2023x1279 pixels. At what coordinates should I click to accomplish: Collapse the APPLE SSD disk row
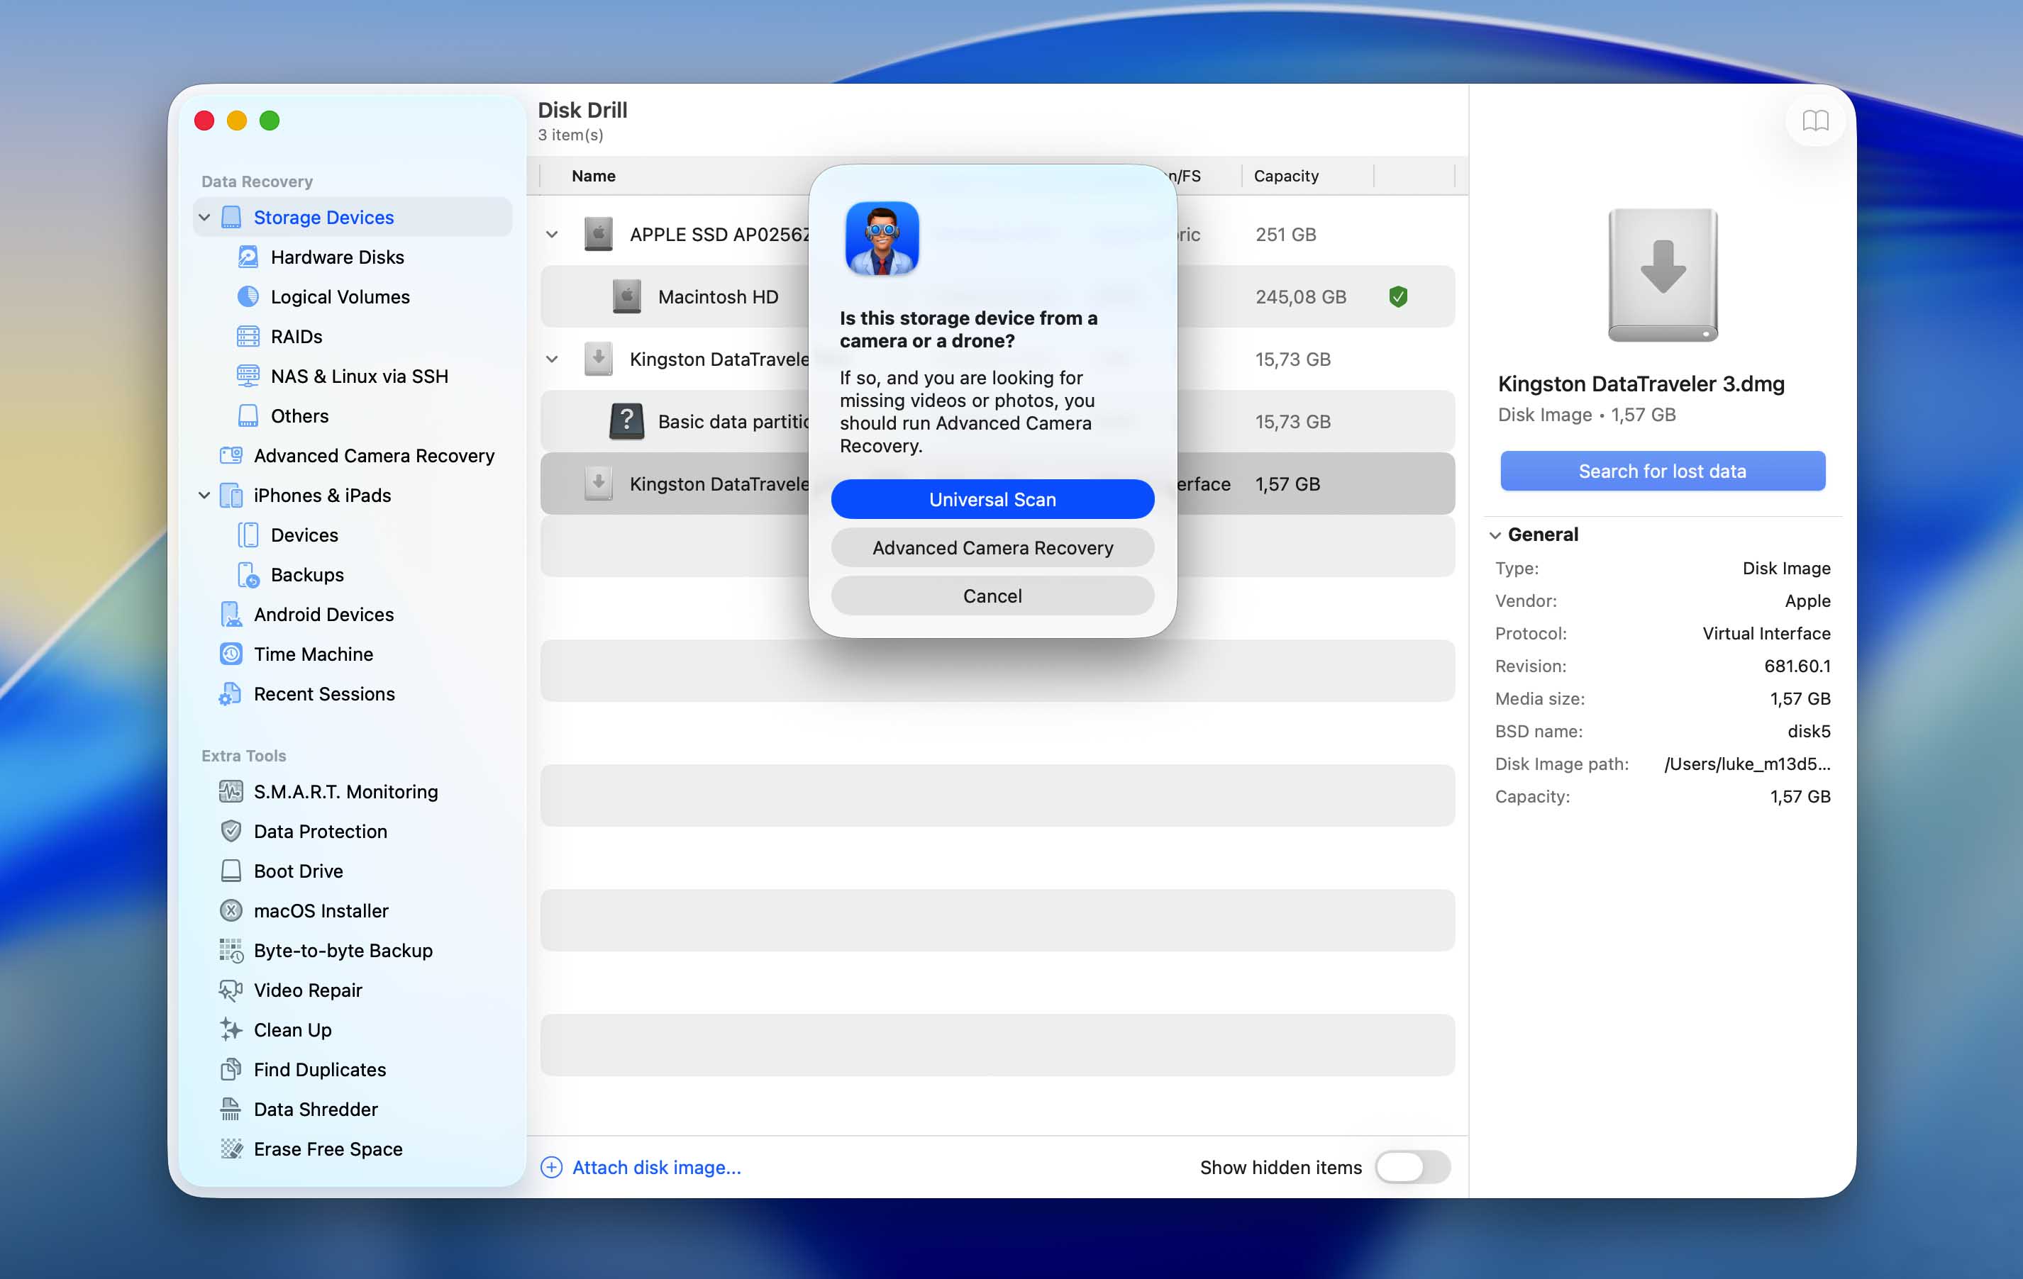click(x=552, y=234)
